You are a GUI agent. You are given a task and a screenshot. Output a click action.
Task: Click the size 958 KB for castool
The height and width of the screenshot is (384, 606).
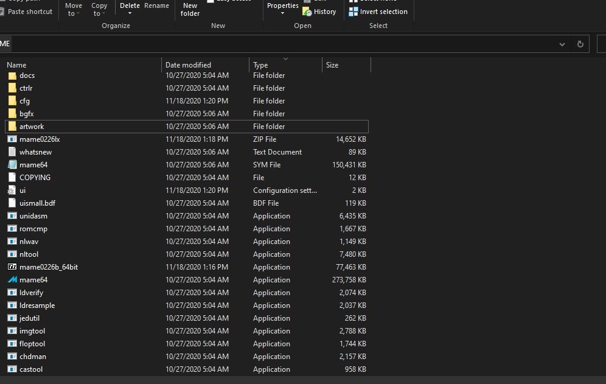pyautogui.click(x=355, y=369)
